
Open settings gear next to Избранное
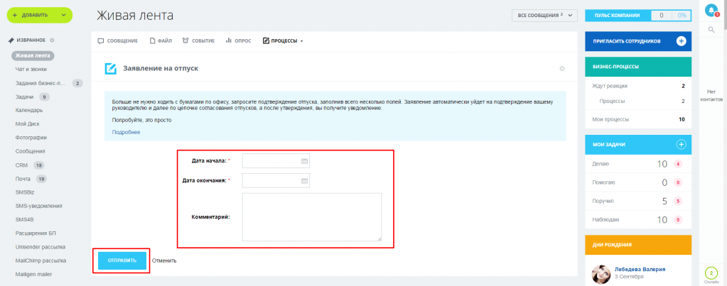(52, 40)
